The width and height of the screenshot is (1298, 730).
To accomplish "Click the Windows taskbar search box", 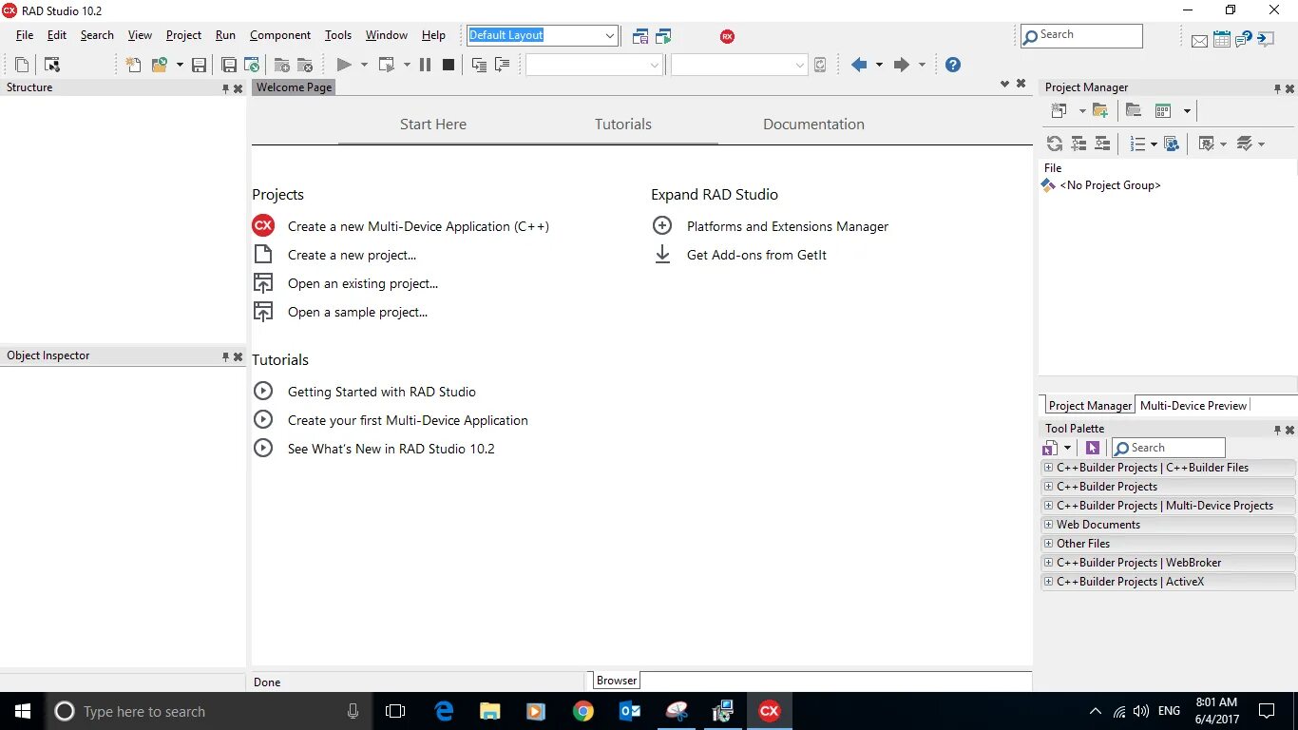I will pyautogui.click(x=208, y=711).
